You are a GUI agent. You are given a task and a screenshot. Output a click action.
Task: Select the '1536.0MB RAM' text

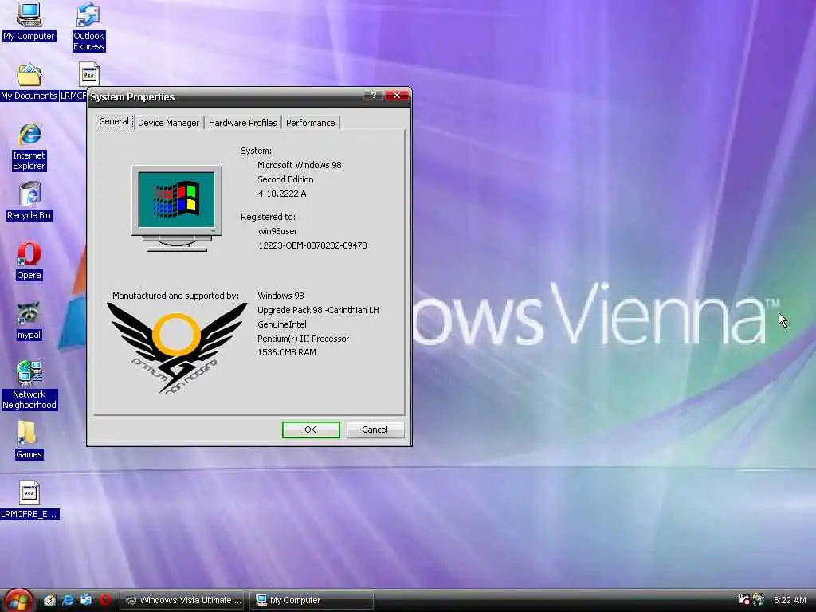point(286,352)
